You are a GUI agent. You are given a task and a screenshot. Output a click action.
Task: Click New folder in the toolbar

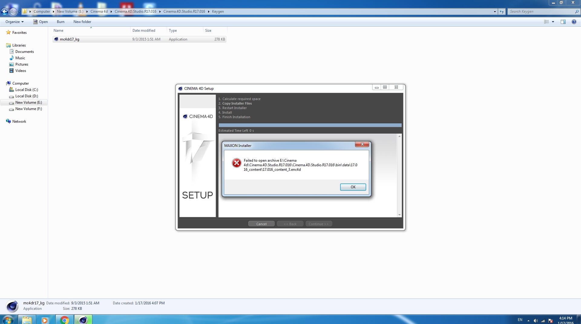[82, 22]
